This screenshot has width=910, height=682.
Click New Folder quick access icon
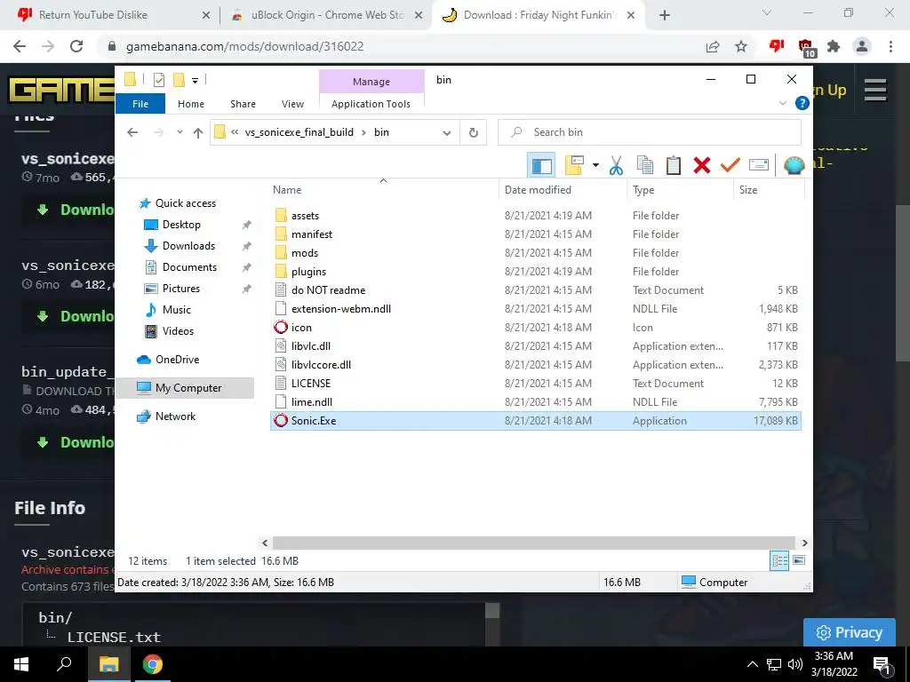179,80
